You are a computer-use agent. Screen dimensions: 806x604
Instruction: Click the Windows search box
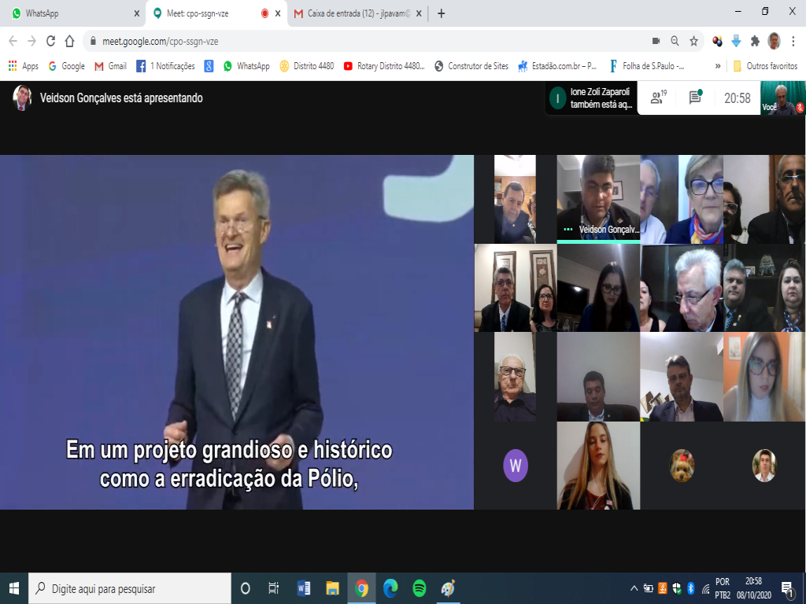point(130,588)
